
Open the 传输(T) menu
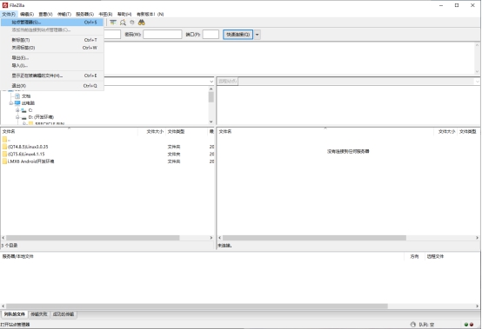click(x=64, y=14)
